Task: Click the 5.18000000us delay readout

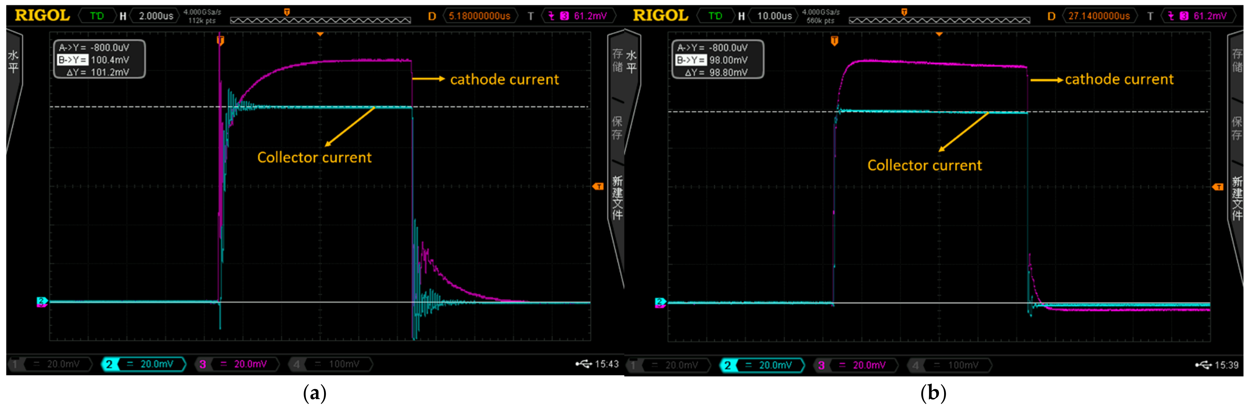Action: click(479, 16)
